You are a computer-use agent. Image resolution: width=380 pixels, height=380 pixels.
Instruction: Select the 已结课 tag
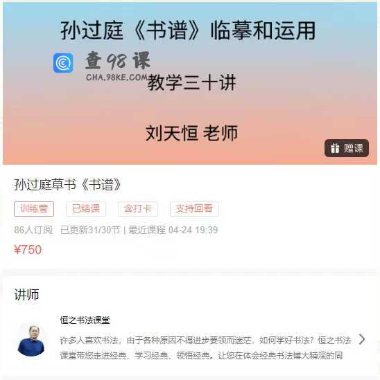[86, 208]
